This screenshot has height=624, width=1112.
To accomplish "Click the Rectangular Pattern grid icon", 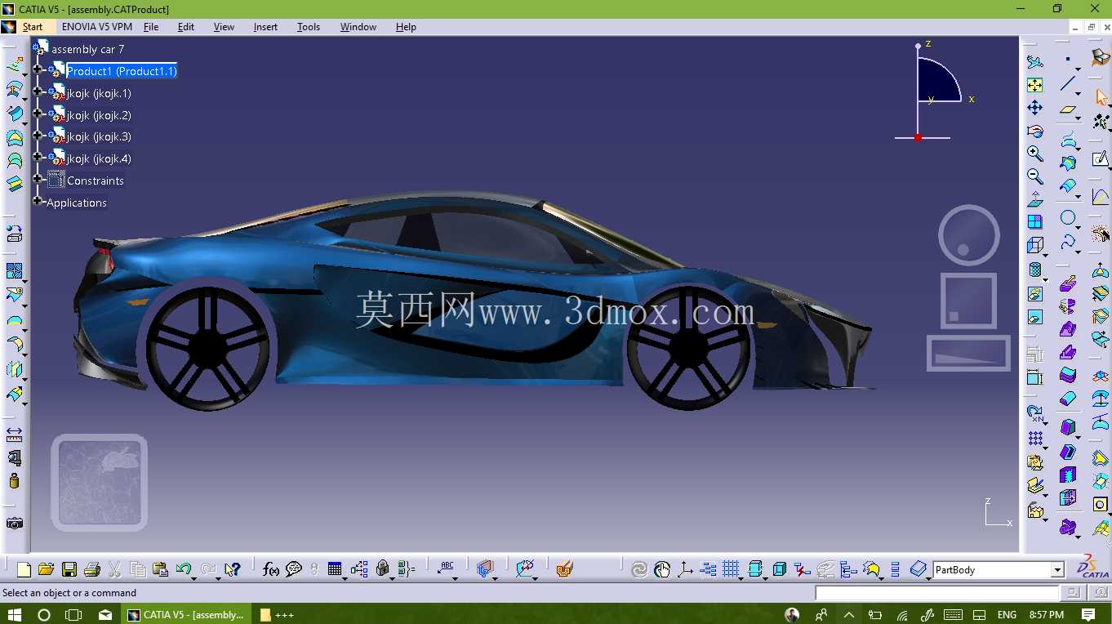I will tap(1035, 439).
